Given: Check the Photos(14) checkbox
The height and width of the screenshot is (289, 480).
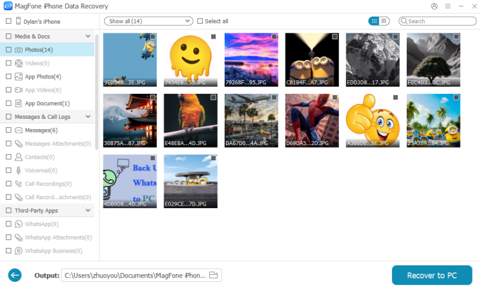Looking at the screenshot, I should pos(8,49).
